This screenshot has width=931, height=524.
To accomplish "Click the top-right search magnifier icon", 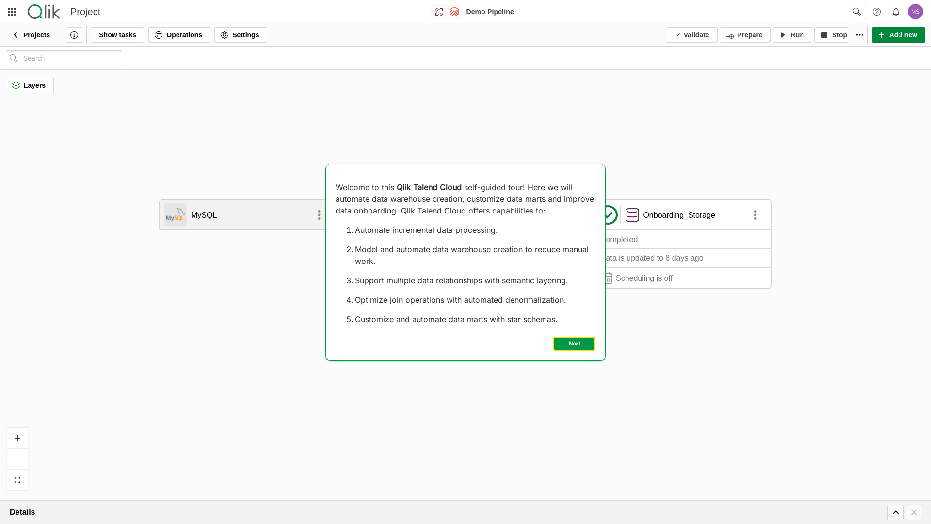I will [856, 12].
